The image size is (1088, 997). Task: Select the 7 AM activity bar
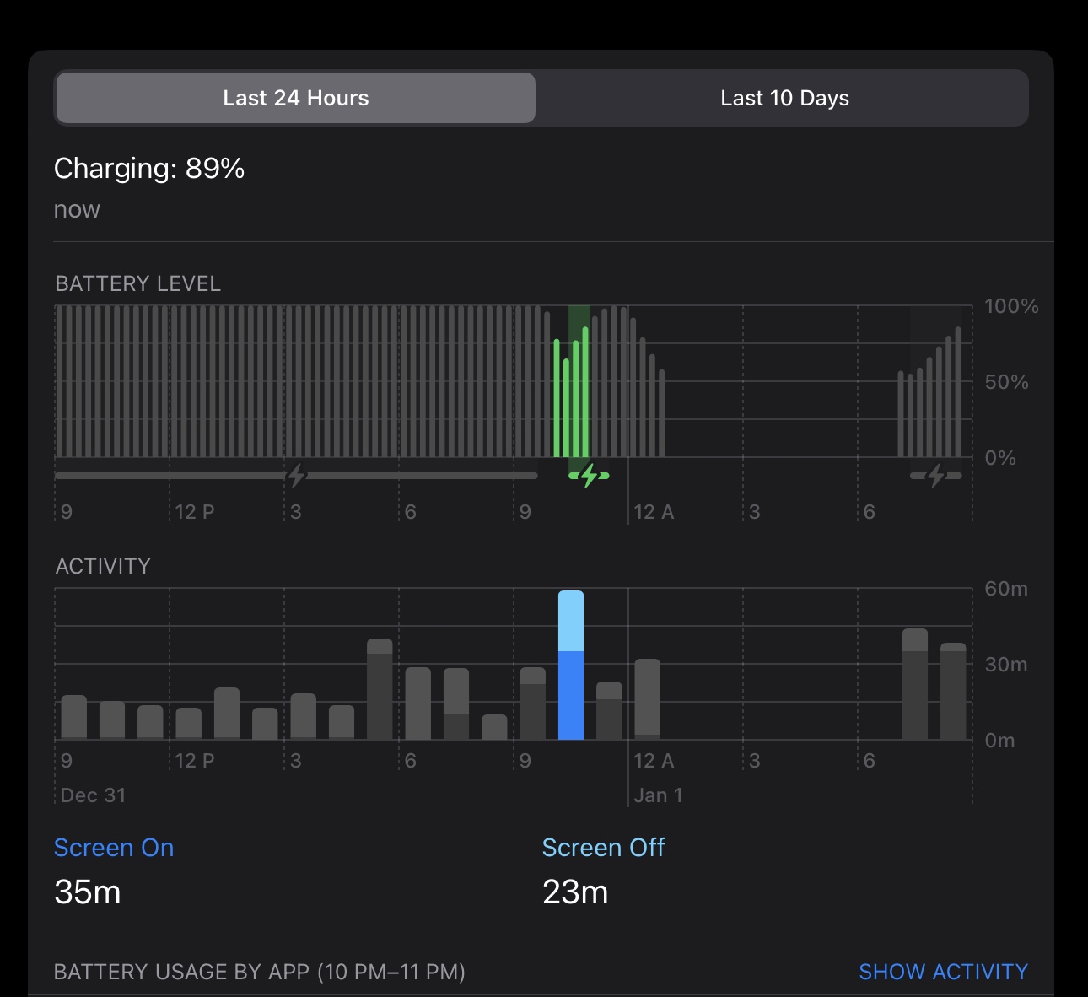pyautogui.click(x=915, y=685)
